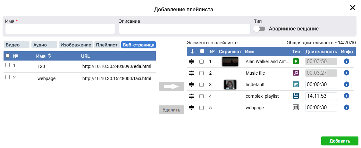
Task: Click Alan Walker and Ant... name
Action: pyautogui.click(x=267, y=62)
